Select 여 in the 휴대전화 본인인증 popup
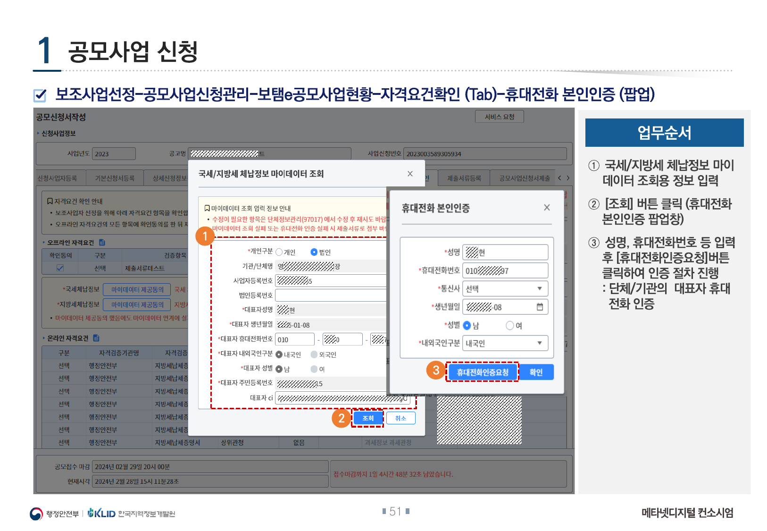Screen dimensions: 767x531 point(509,325)
